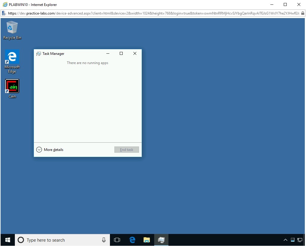Click the 'Type here to search' box
306x247 pixels.
[59, 240]
